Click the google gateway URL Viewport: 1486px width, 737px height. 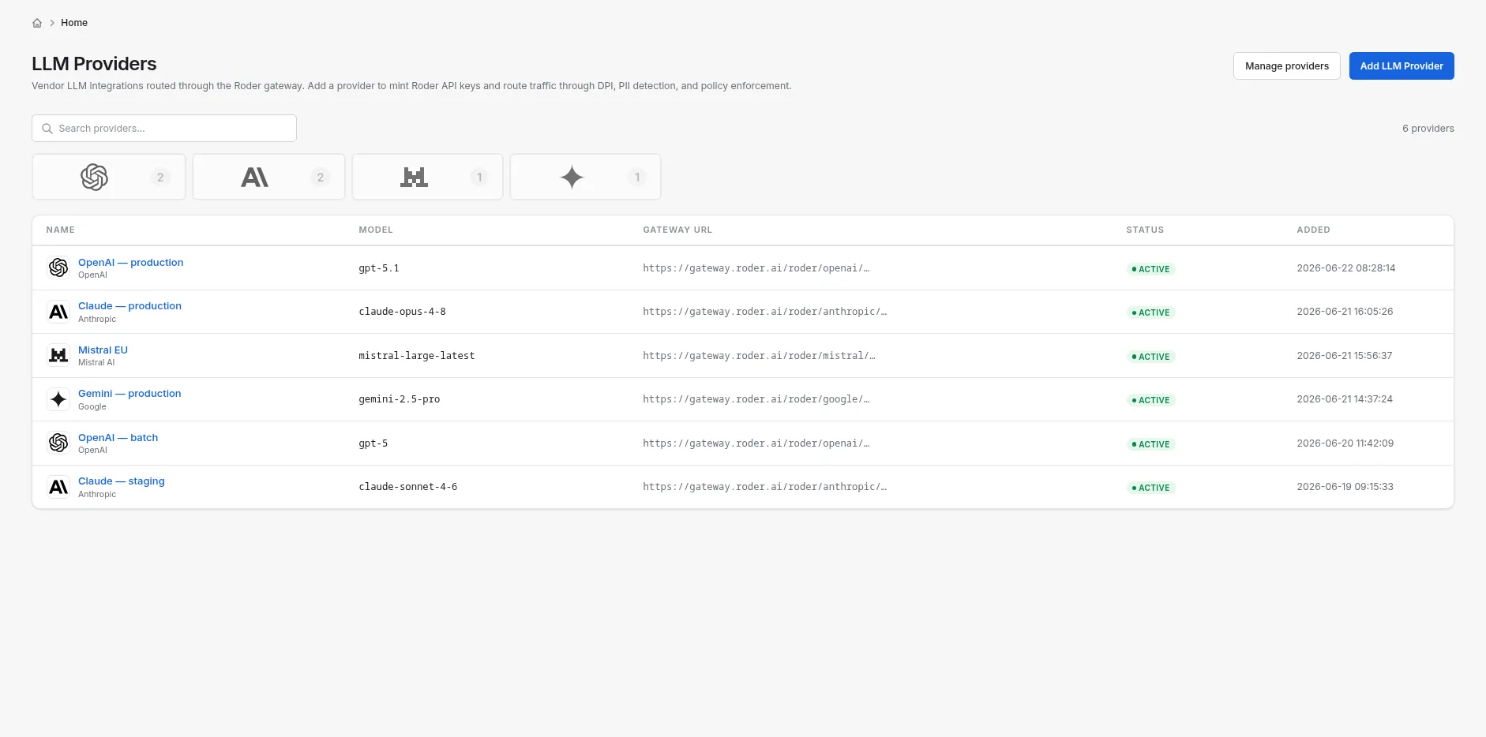(756, 399)
